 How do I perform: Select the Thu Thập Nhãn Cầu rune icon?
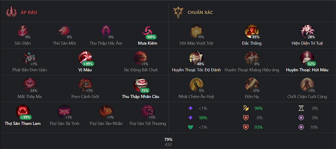point(140,85)
